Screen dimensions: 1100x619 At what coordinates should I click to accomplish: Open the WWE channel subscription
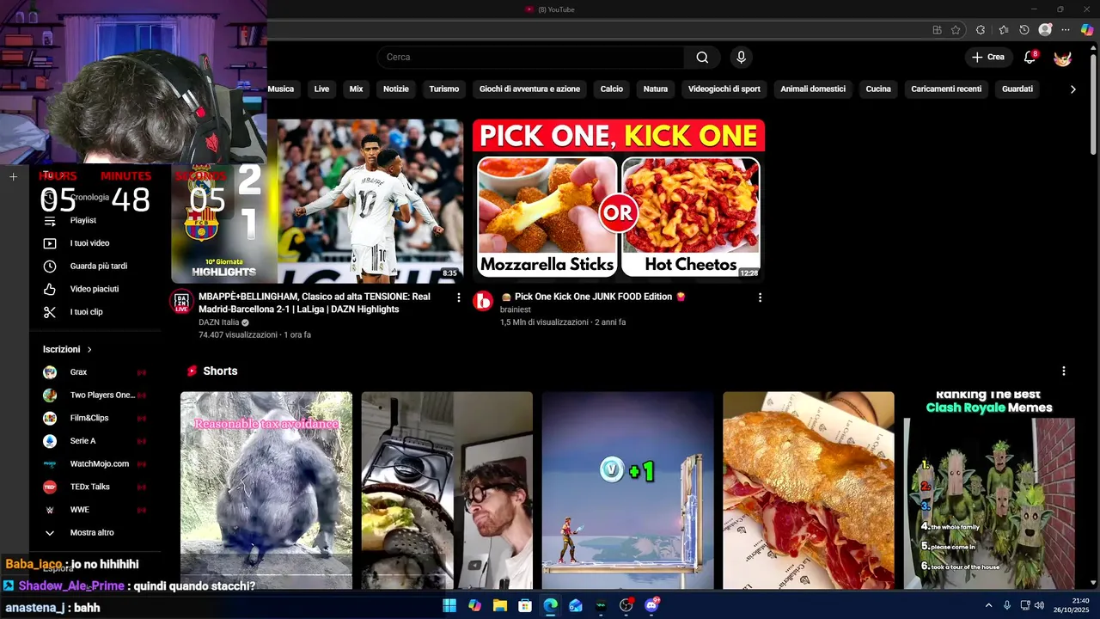[95, 510]
